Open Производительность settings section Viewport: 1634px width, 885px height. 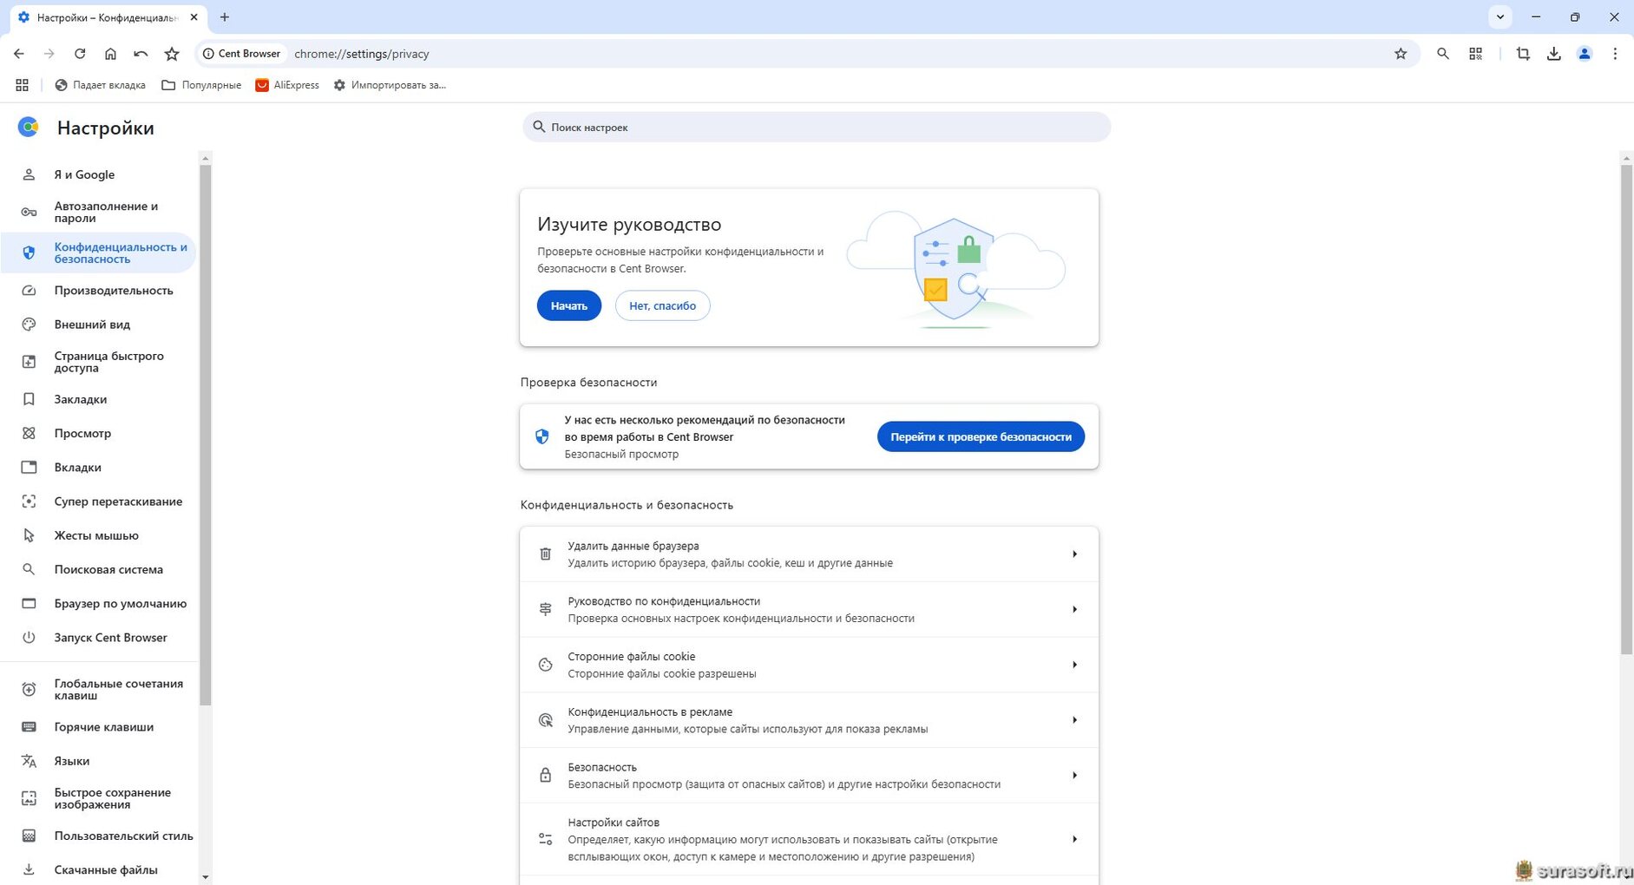98,291
